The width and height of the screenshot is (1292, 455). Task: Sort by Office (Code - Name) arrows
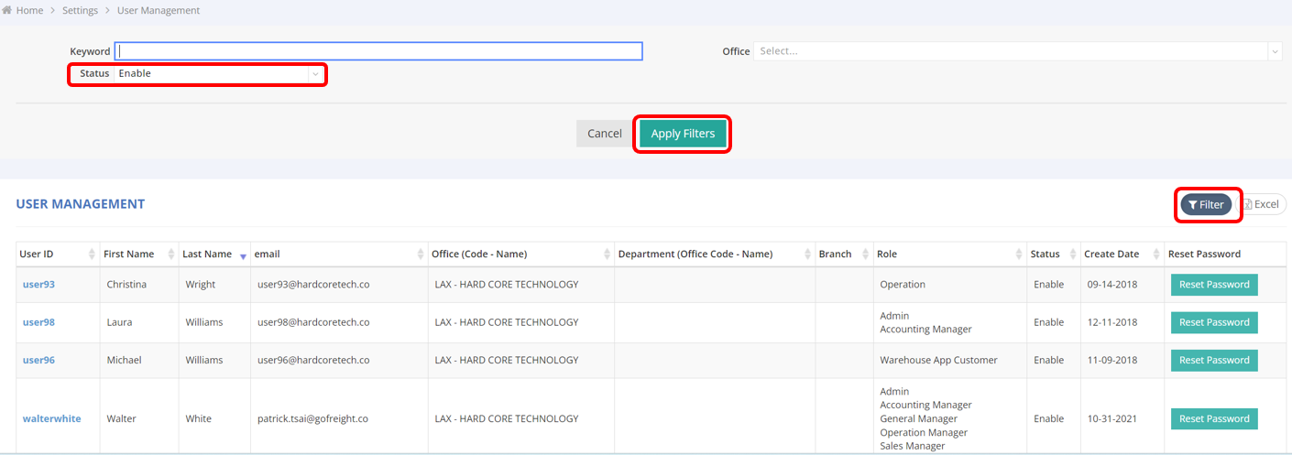pos(607,255)
